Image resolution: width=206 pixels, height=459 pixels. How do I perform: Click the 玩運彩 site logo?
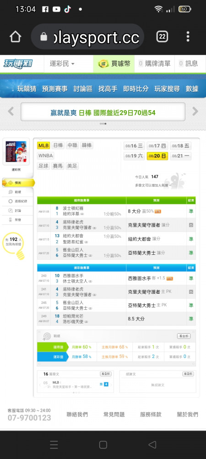(18, 63)
